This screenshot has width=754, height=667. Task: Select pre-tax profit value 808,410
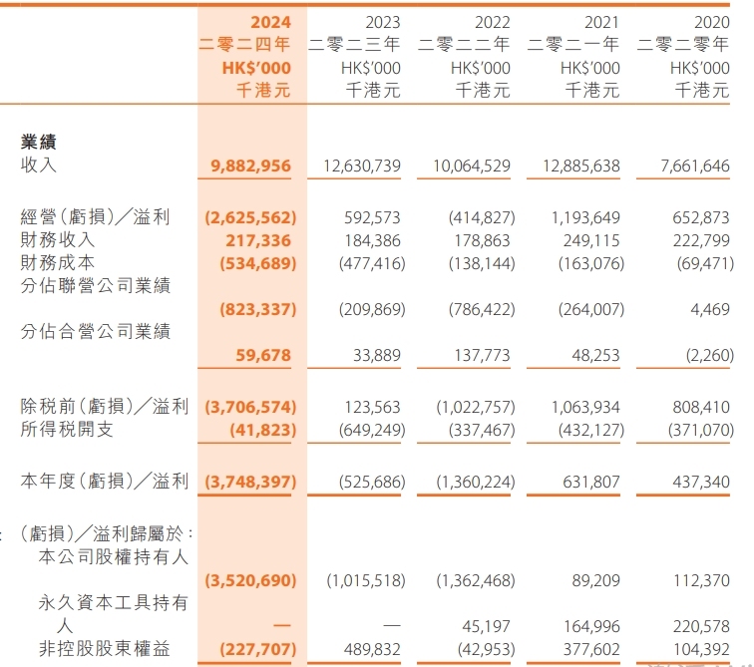(701, 407)
